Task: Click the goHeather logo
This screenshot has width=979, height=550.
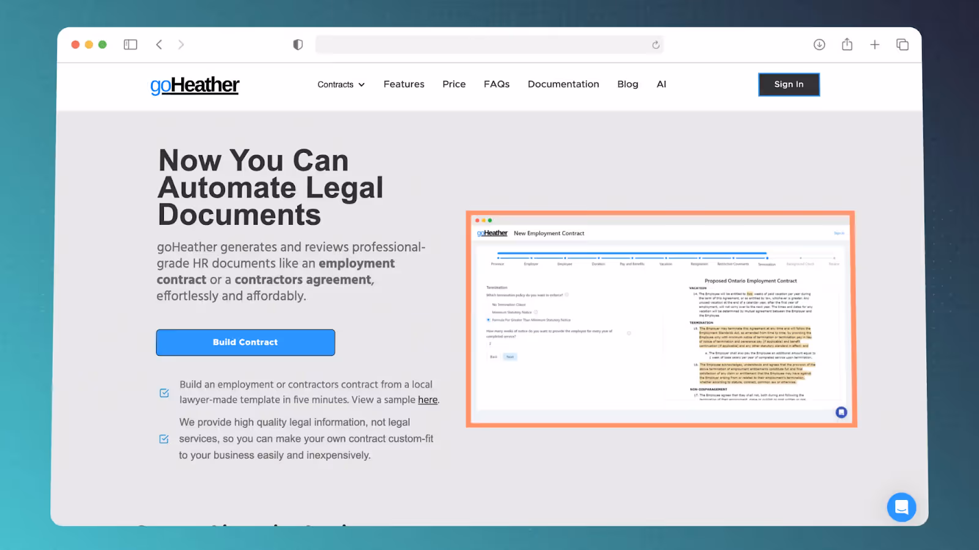Action: pyautogui.click(x=195, y=85)
